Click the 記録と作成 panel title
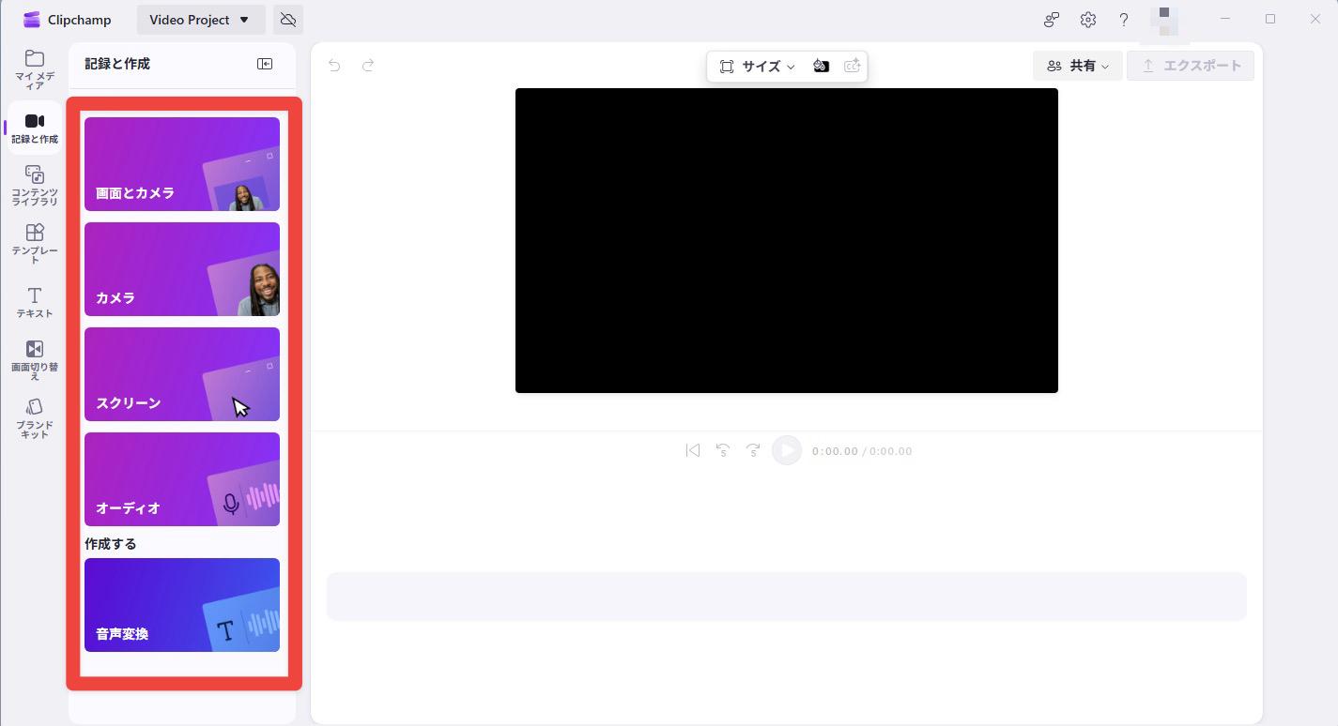Screen dimensions: 1338x726 117,64
